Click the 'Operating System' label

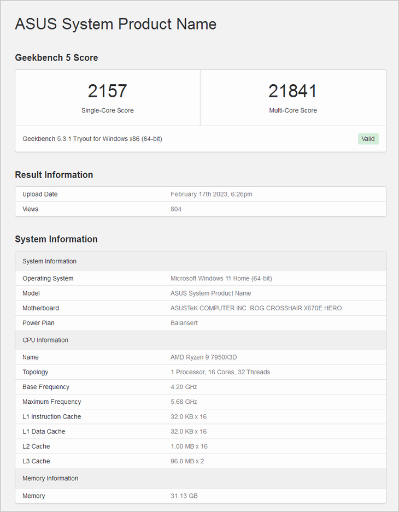pyautogui.click(x=48, y=279)
